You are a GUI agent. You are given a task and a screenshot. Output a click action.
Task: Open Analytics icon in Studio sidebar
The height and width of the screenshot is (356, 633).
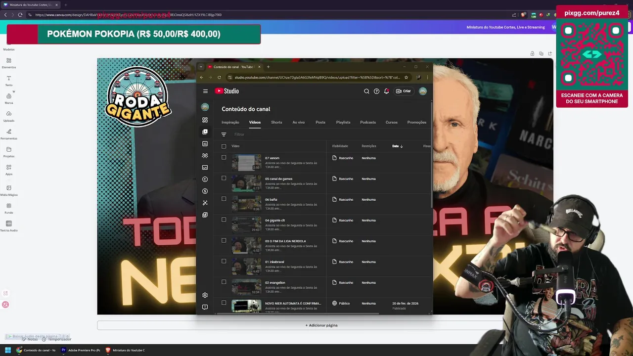coord(205,143)
